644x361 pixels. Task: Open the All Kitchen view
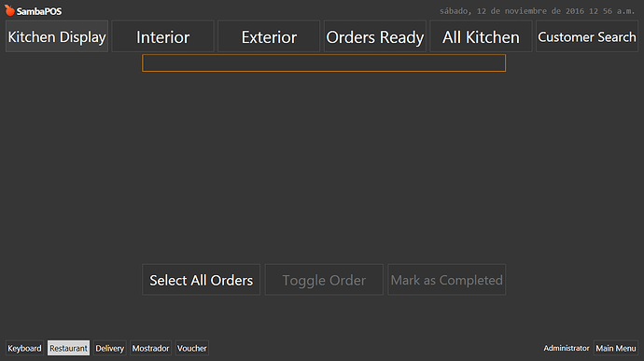tap(481, 36)
